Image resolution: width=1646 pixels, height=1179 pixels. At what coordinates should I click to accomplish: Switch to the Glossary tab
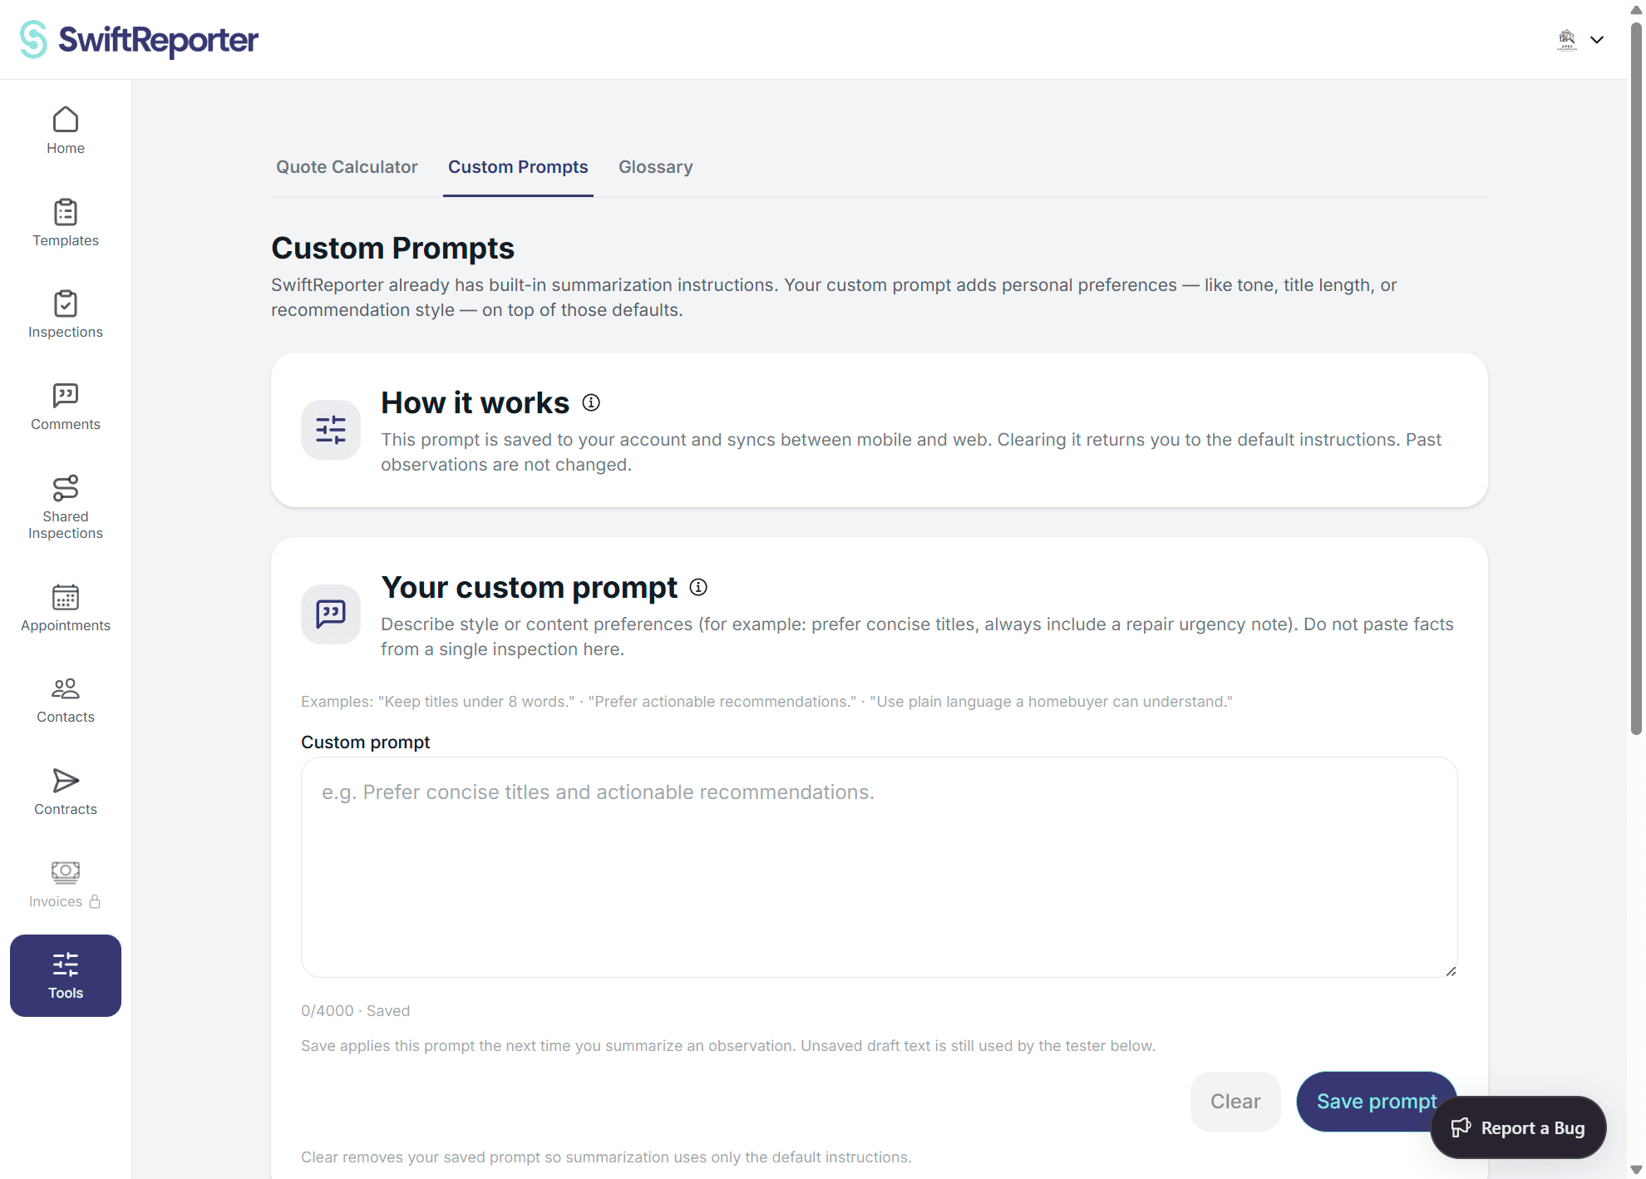(x=656, y=167)
